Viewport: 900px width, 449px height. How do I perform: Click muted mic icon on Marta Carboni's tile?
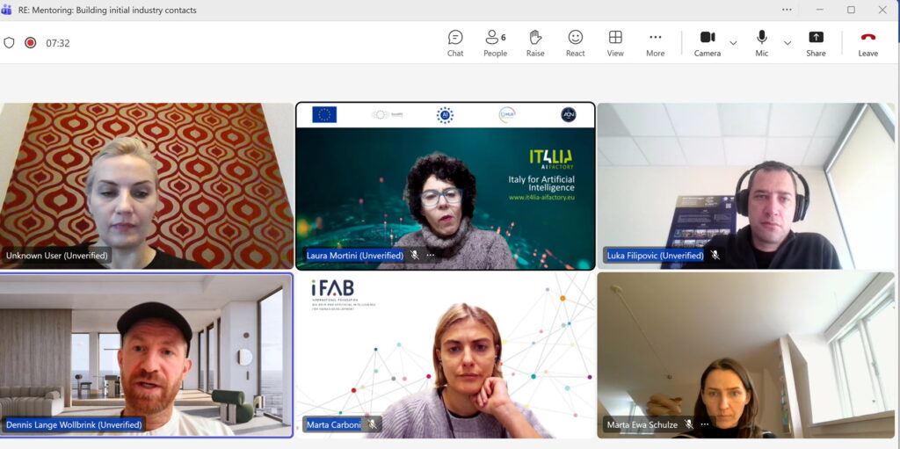(x=373, y=424)
